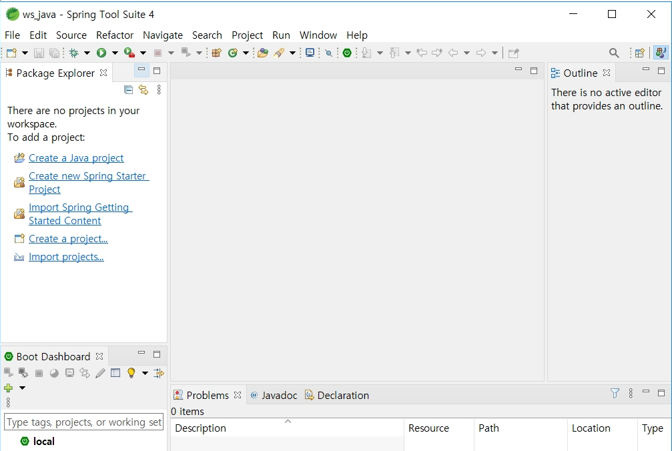Open the Coverage dropdown arrow

(x=143, y=53)
